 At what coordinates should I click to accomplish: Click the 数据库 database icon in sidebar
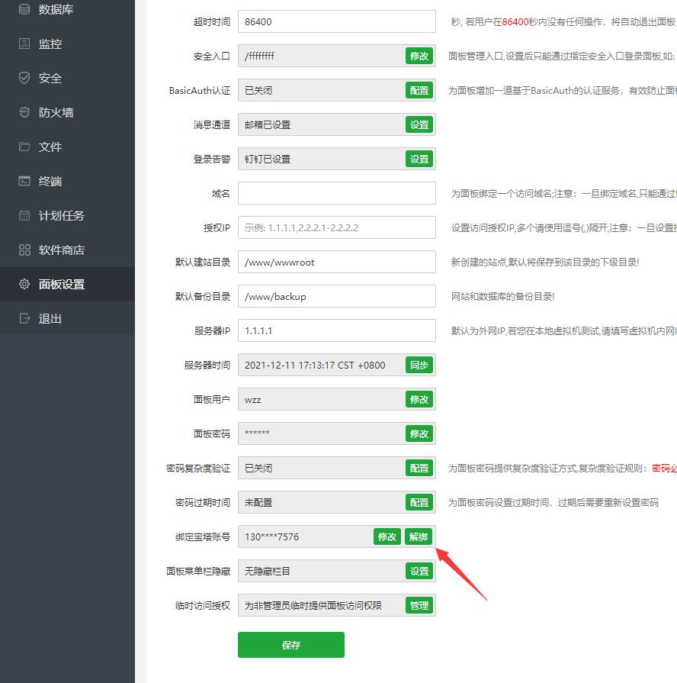point(24,9)
